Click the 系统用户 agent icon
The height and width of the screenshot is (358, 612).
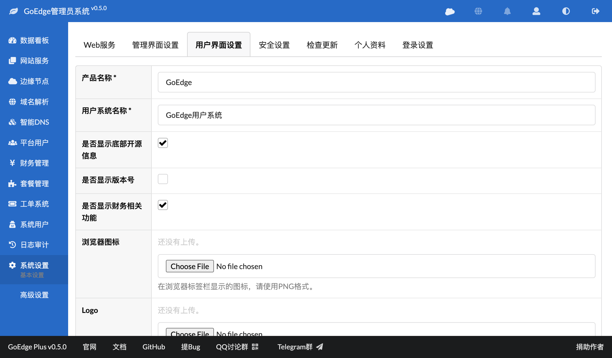[x=12, y=224]
